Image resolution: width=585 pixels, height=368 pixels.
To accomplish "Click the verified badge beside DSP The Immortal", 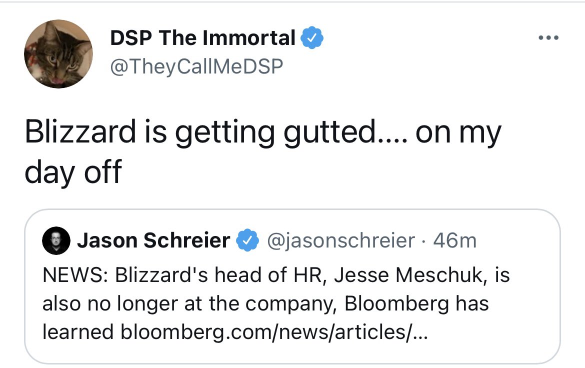I will tap(312, 37).
